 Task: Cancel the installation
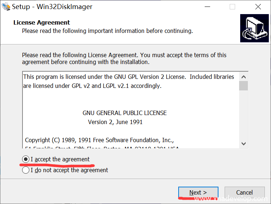pos(245,192)
